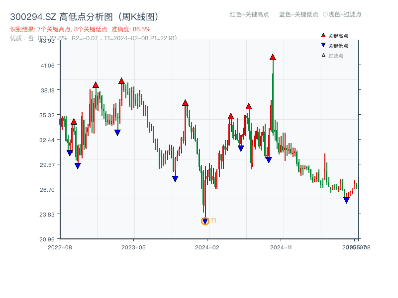Click the 41.06 y-axis label
Screen dimensions: 398x298
[47, 66]
